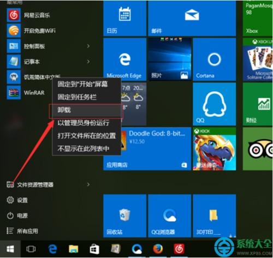273x258 pixels.
Task: Open 设置 from the Start menu
Action: click(17, 200)
